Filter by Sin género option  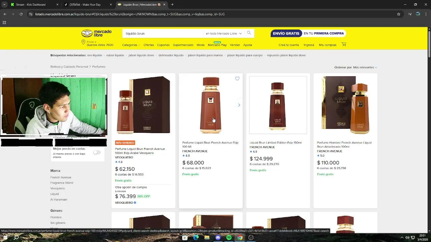tap(58, 223)
